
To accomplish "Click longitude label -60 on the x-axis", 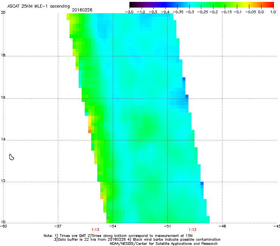I will [3, 226].
